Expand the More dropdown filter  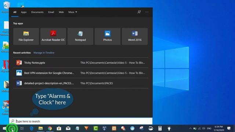[x=73, y=12]
